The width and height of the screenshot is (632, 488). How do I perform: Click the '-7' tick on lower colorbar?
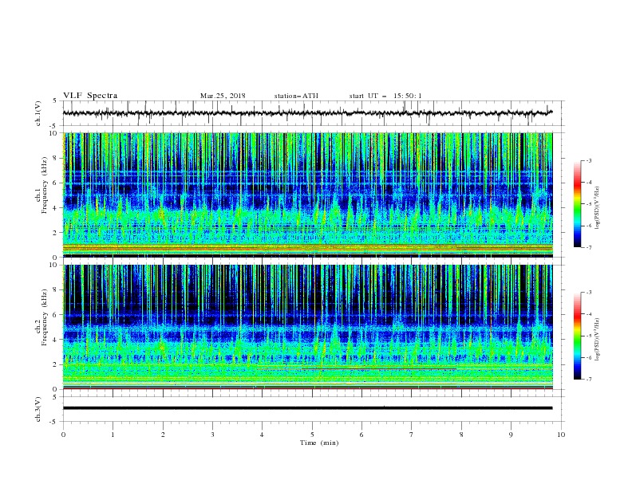click(x=588, y=380)
